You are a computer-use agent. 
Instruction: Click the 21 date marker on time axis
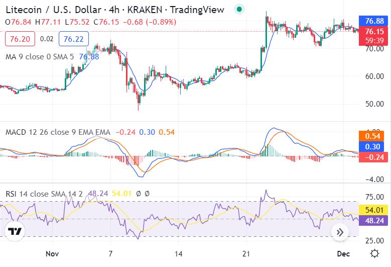246,254
